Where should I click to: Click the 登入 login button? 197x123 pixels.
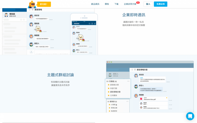point(148,4)
